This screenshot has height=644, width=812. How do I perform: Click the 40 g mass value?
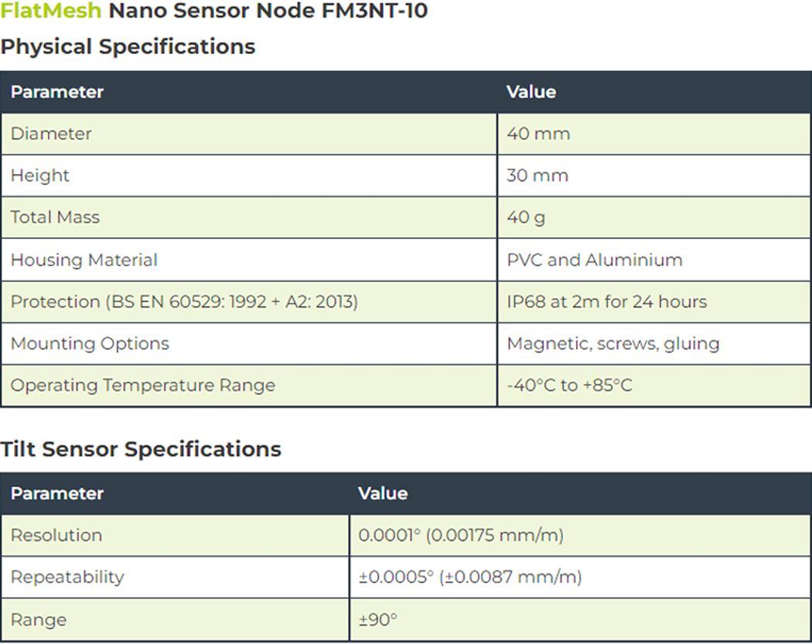pyautogui.click(x=526, y=217)
